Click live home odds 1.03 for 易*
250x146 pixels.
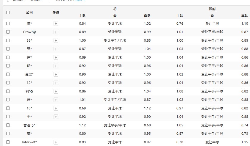180,49
